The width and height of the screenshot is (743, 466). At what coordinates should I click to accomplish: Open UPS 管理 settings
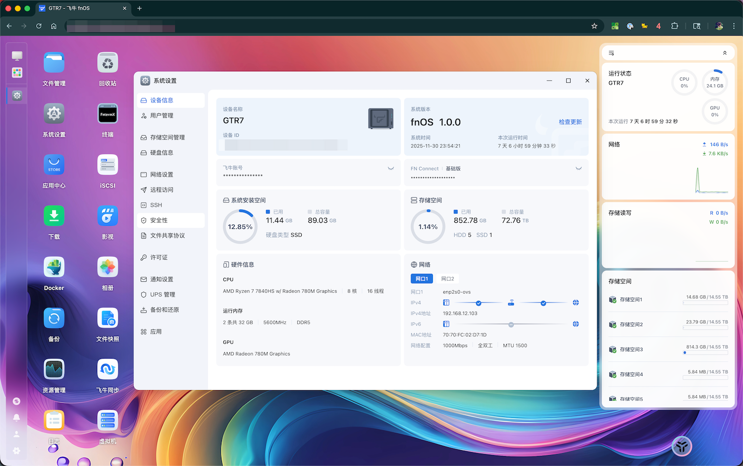(171, 295)
